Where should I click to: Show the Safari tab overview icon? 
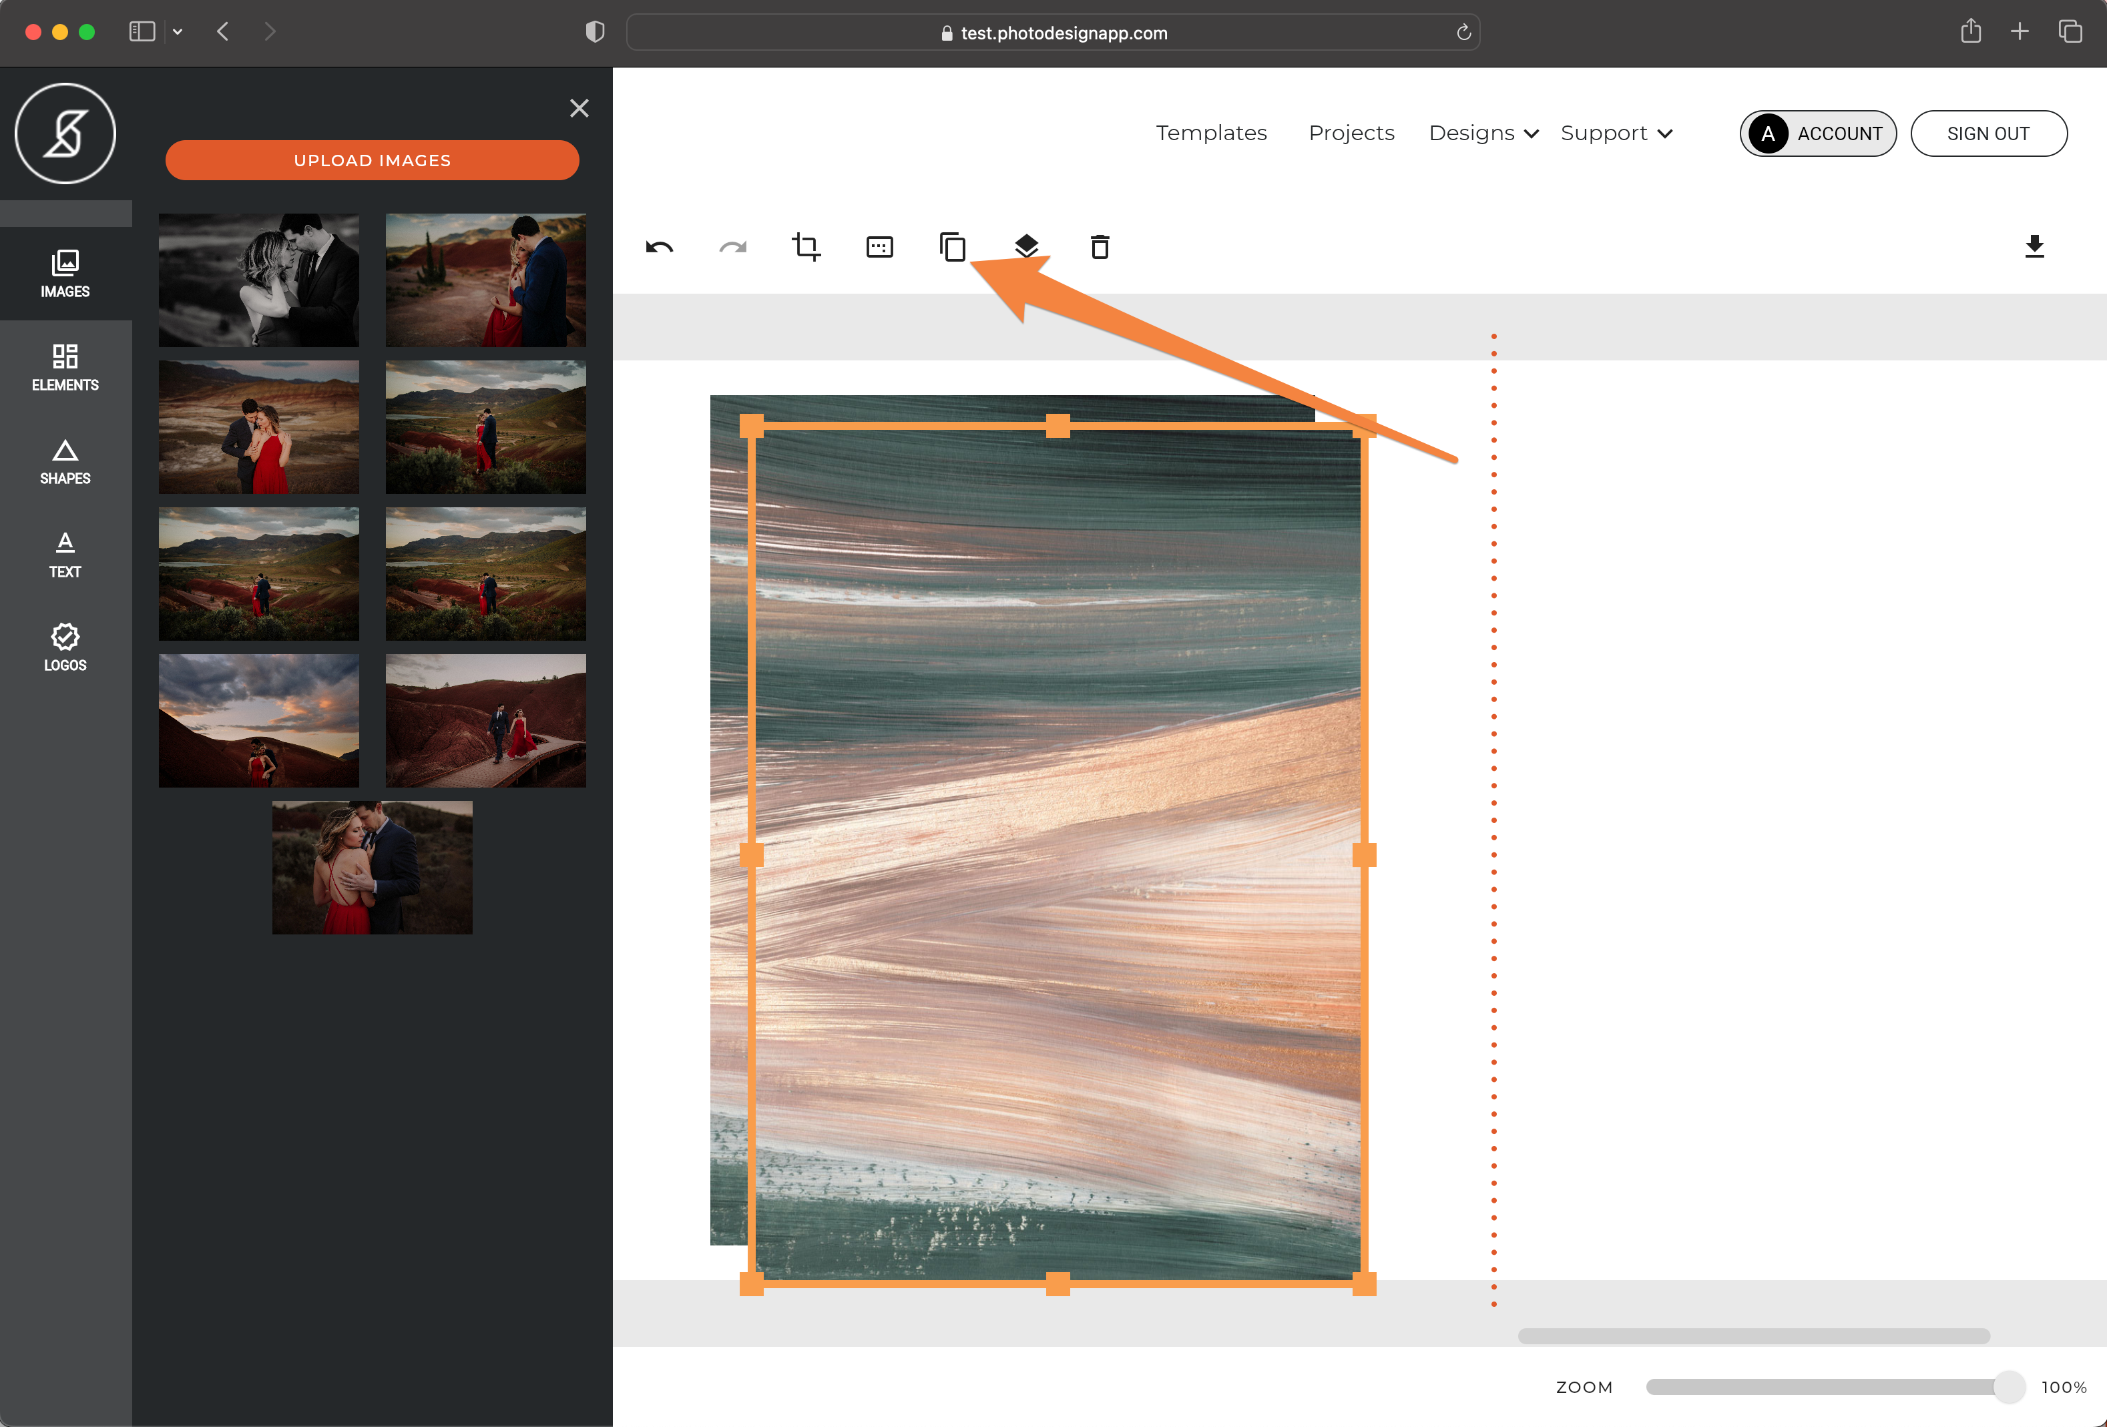coord(2070,32)
